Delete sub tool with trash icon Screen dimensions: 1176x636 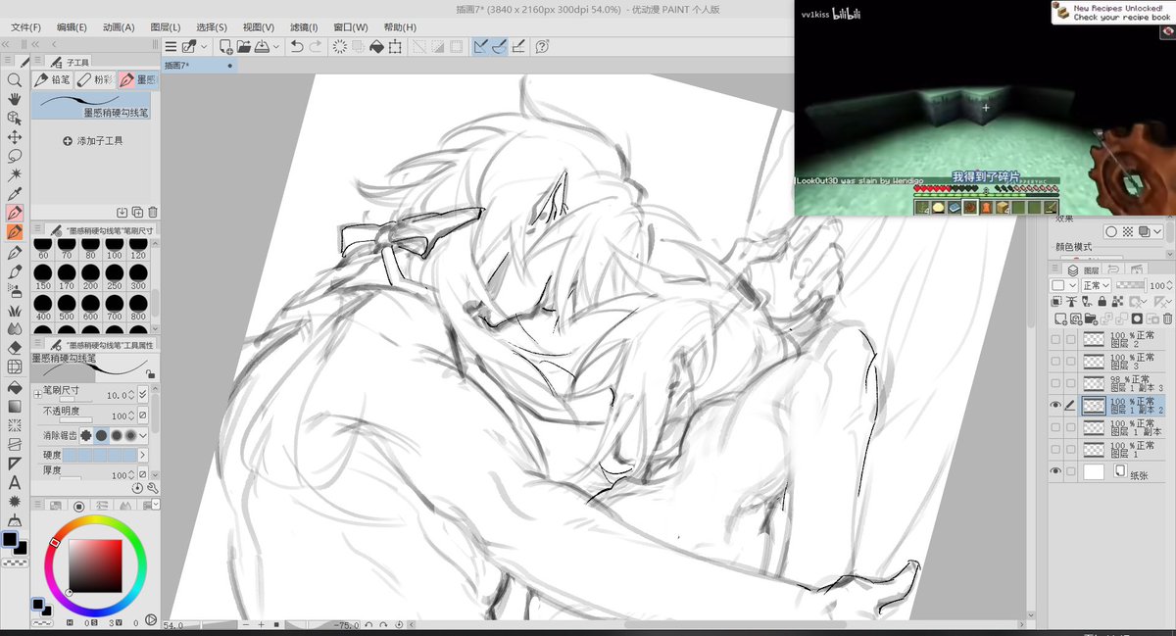tap(153, 212)
